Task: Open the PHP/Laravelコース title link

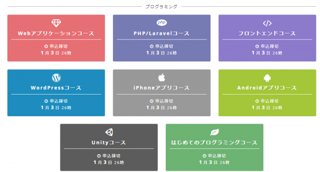Action: click(x=161, y=33)
